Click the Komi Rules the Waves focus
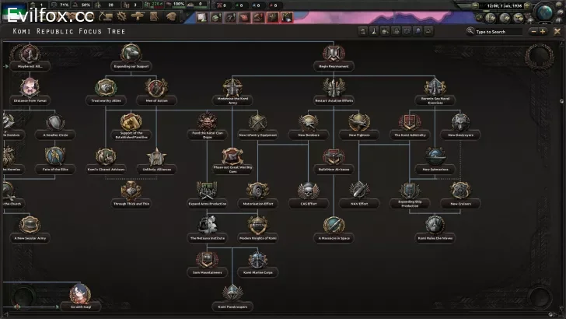566x319 pixels. pyautogui.click(x=435, y=226)
